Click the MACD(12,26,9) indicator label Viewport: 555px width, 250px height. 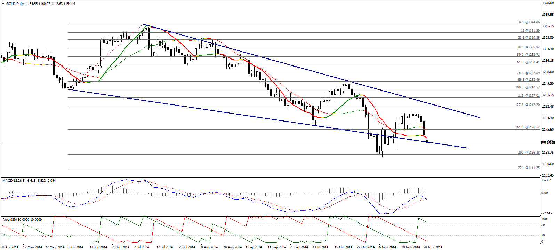click(14, 180)
